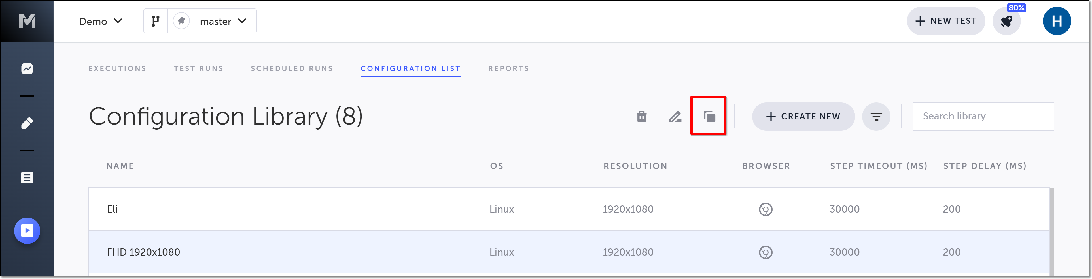The width and height of the screenshot is (1092, 279).
Task: Open the insights chart sidebar icon
Action: tap(27, 68)
